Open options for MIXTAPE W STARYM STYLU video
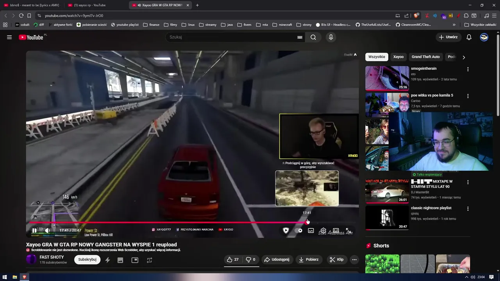The width and height of the screenshot is (500, 281). [468, 182]
